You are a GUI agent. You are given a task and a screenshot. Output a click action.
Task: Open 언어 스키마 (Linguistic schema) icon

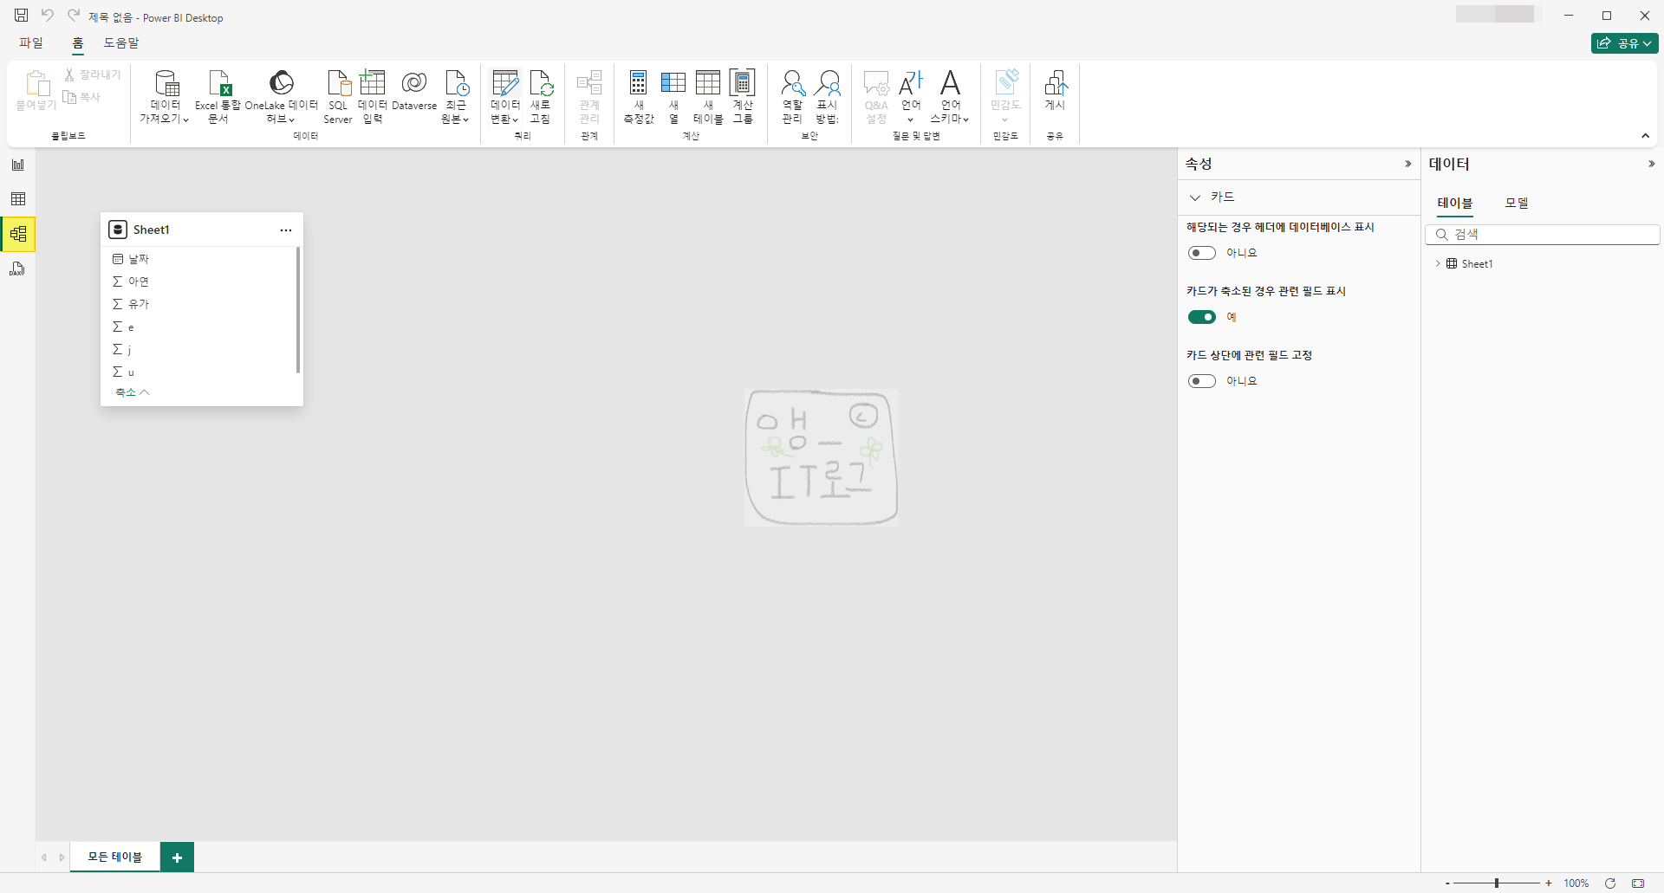click(950, 97)
